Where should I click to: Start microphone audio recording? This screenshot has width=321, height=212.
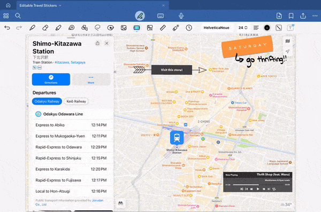click(181, 15)
